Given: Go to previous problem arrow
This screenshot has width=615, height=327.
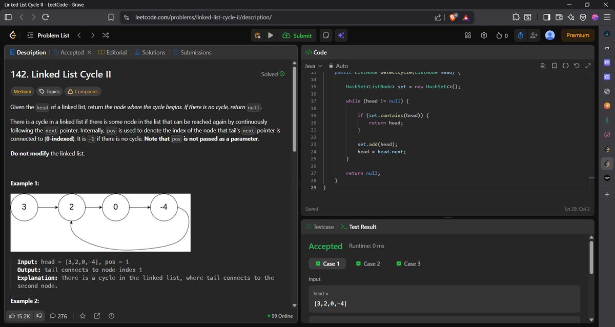Looking at the screenshot, I should [79, 35].
